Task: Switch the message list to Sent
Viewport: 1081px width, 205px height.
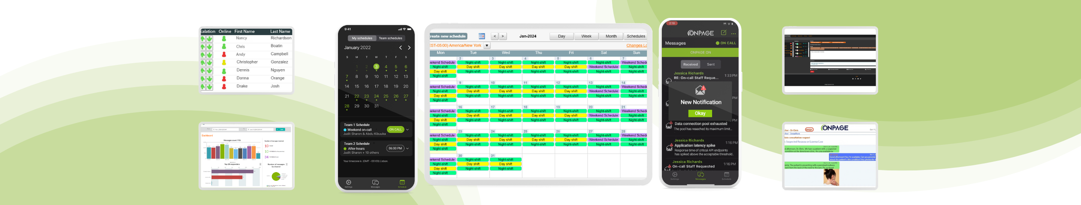Action: click(x=711, y=64)
